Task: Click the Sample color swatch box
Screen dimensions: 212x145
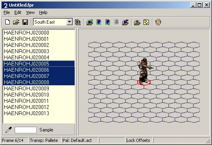Action: pos(26,130)
